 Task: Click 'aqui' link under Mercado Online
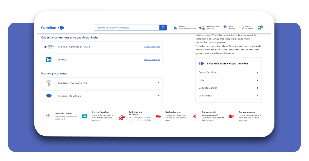coord(63,119)
